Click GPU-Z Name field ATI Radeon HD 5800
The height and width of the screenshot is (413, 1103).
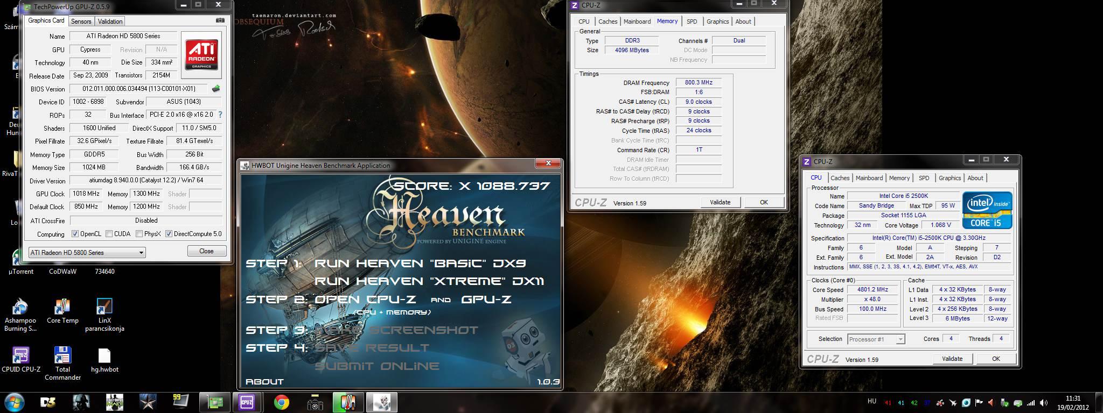[123, 36]
